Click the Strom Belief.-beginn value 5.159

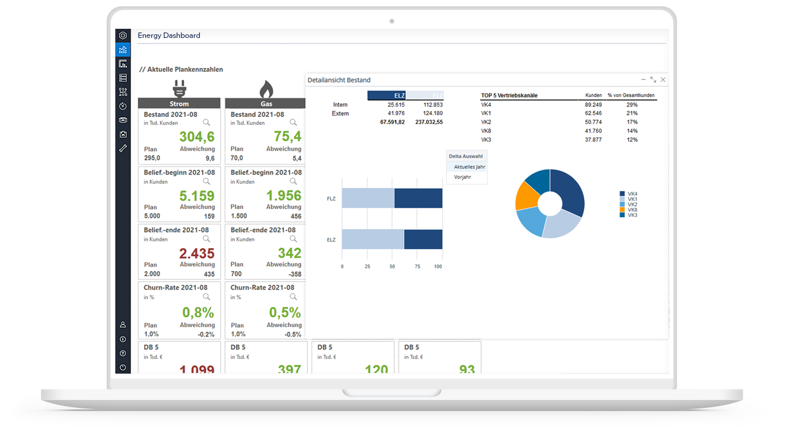pos(197,196)
